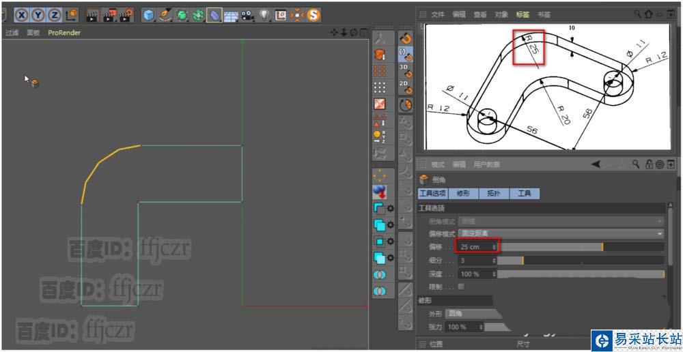
Task: Select the spline pen tool icon
Action: 165,15
